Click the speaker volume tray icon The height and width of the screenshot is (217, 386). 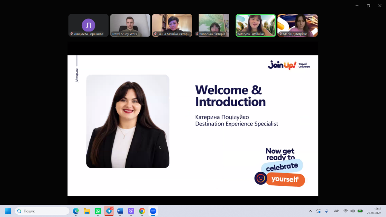click(x=352, y=211)
